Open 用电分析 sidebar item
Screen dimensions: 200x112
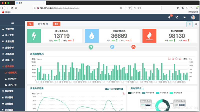click(x=12, y=60)
